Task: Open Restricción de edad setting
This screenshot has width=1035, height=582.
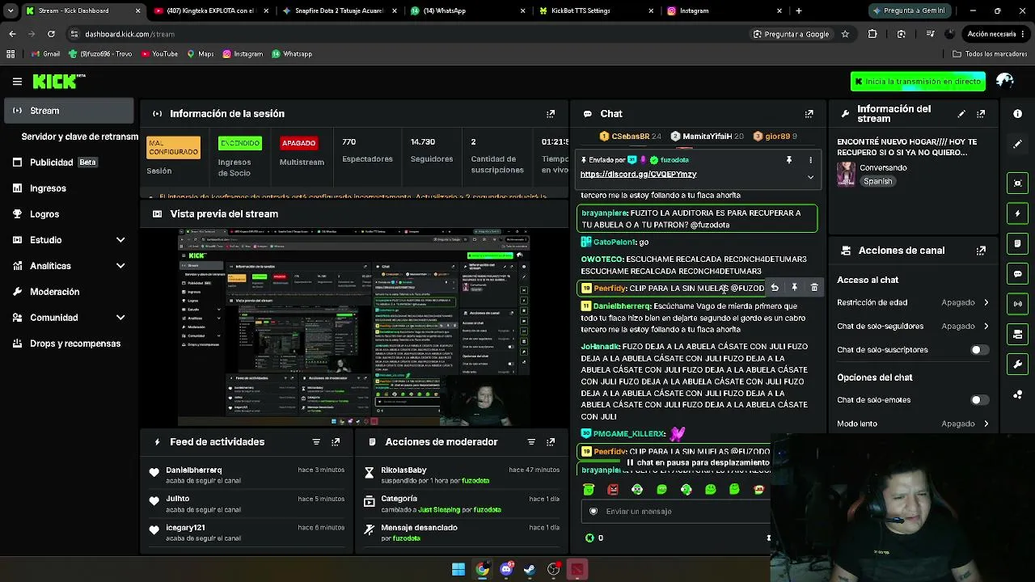Action: (x=913, y=302)
